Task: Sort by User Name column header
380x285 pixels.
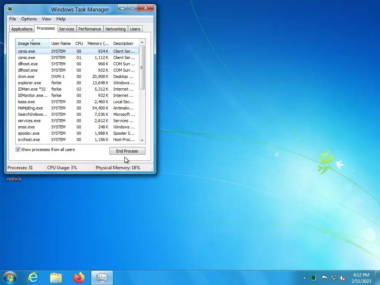Action: tap(61, 43)
